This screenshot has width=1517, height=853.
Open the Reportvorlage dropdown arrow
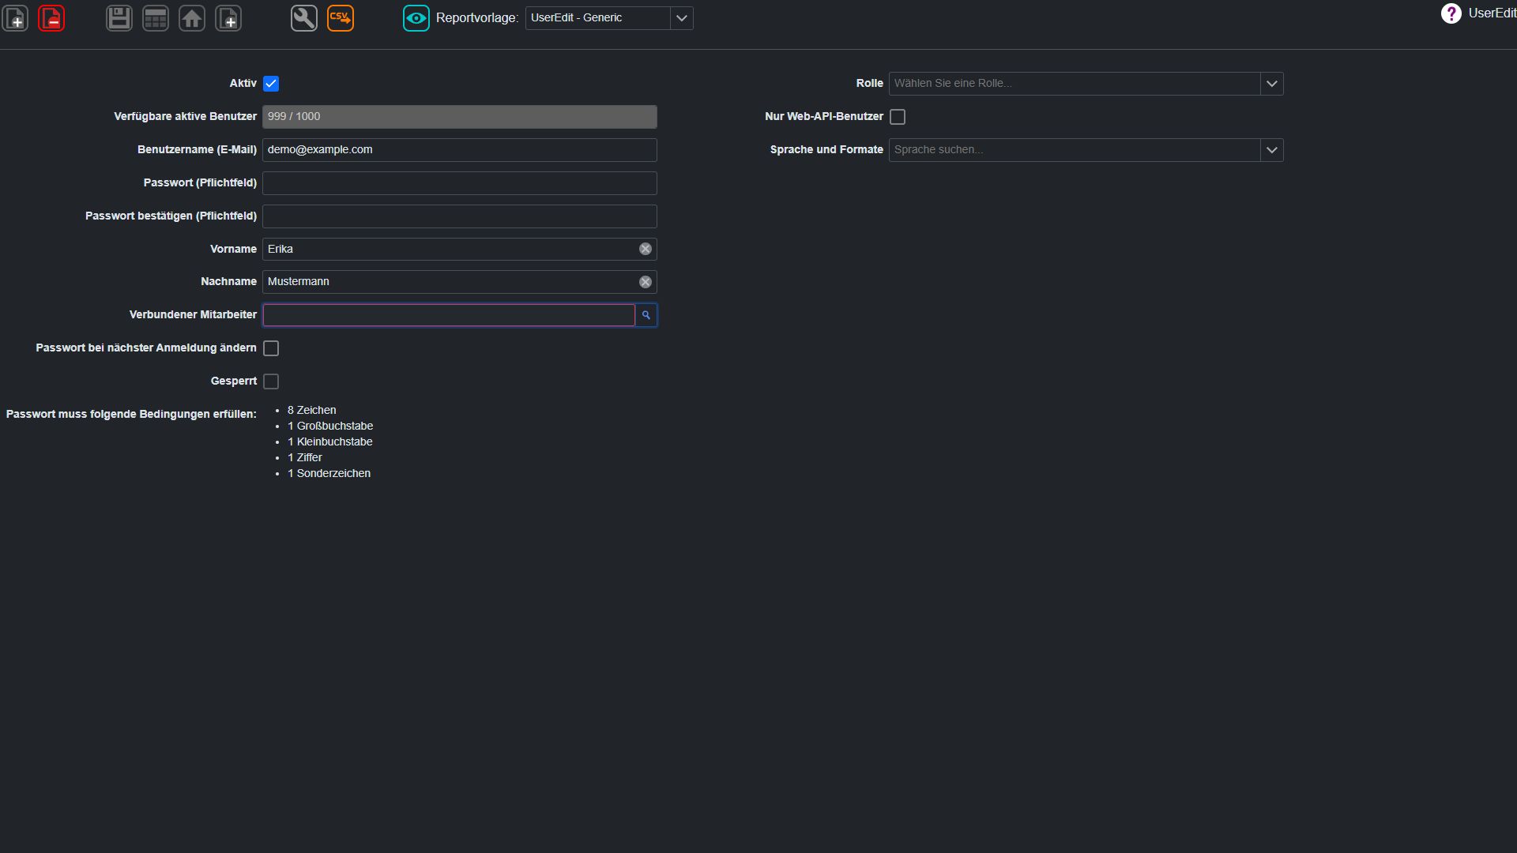[682, 18]
